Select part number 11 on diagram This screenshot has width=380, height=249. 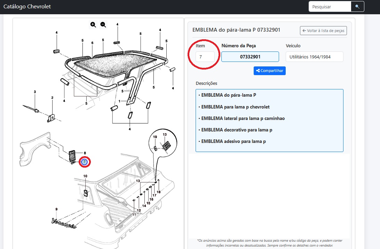tap(134, 214)
